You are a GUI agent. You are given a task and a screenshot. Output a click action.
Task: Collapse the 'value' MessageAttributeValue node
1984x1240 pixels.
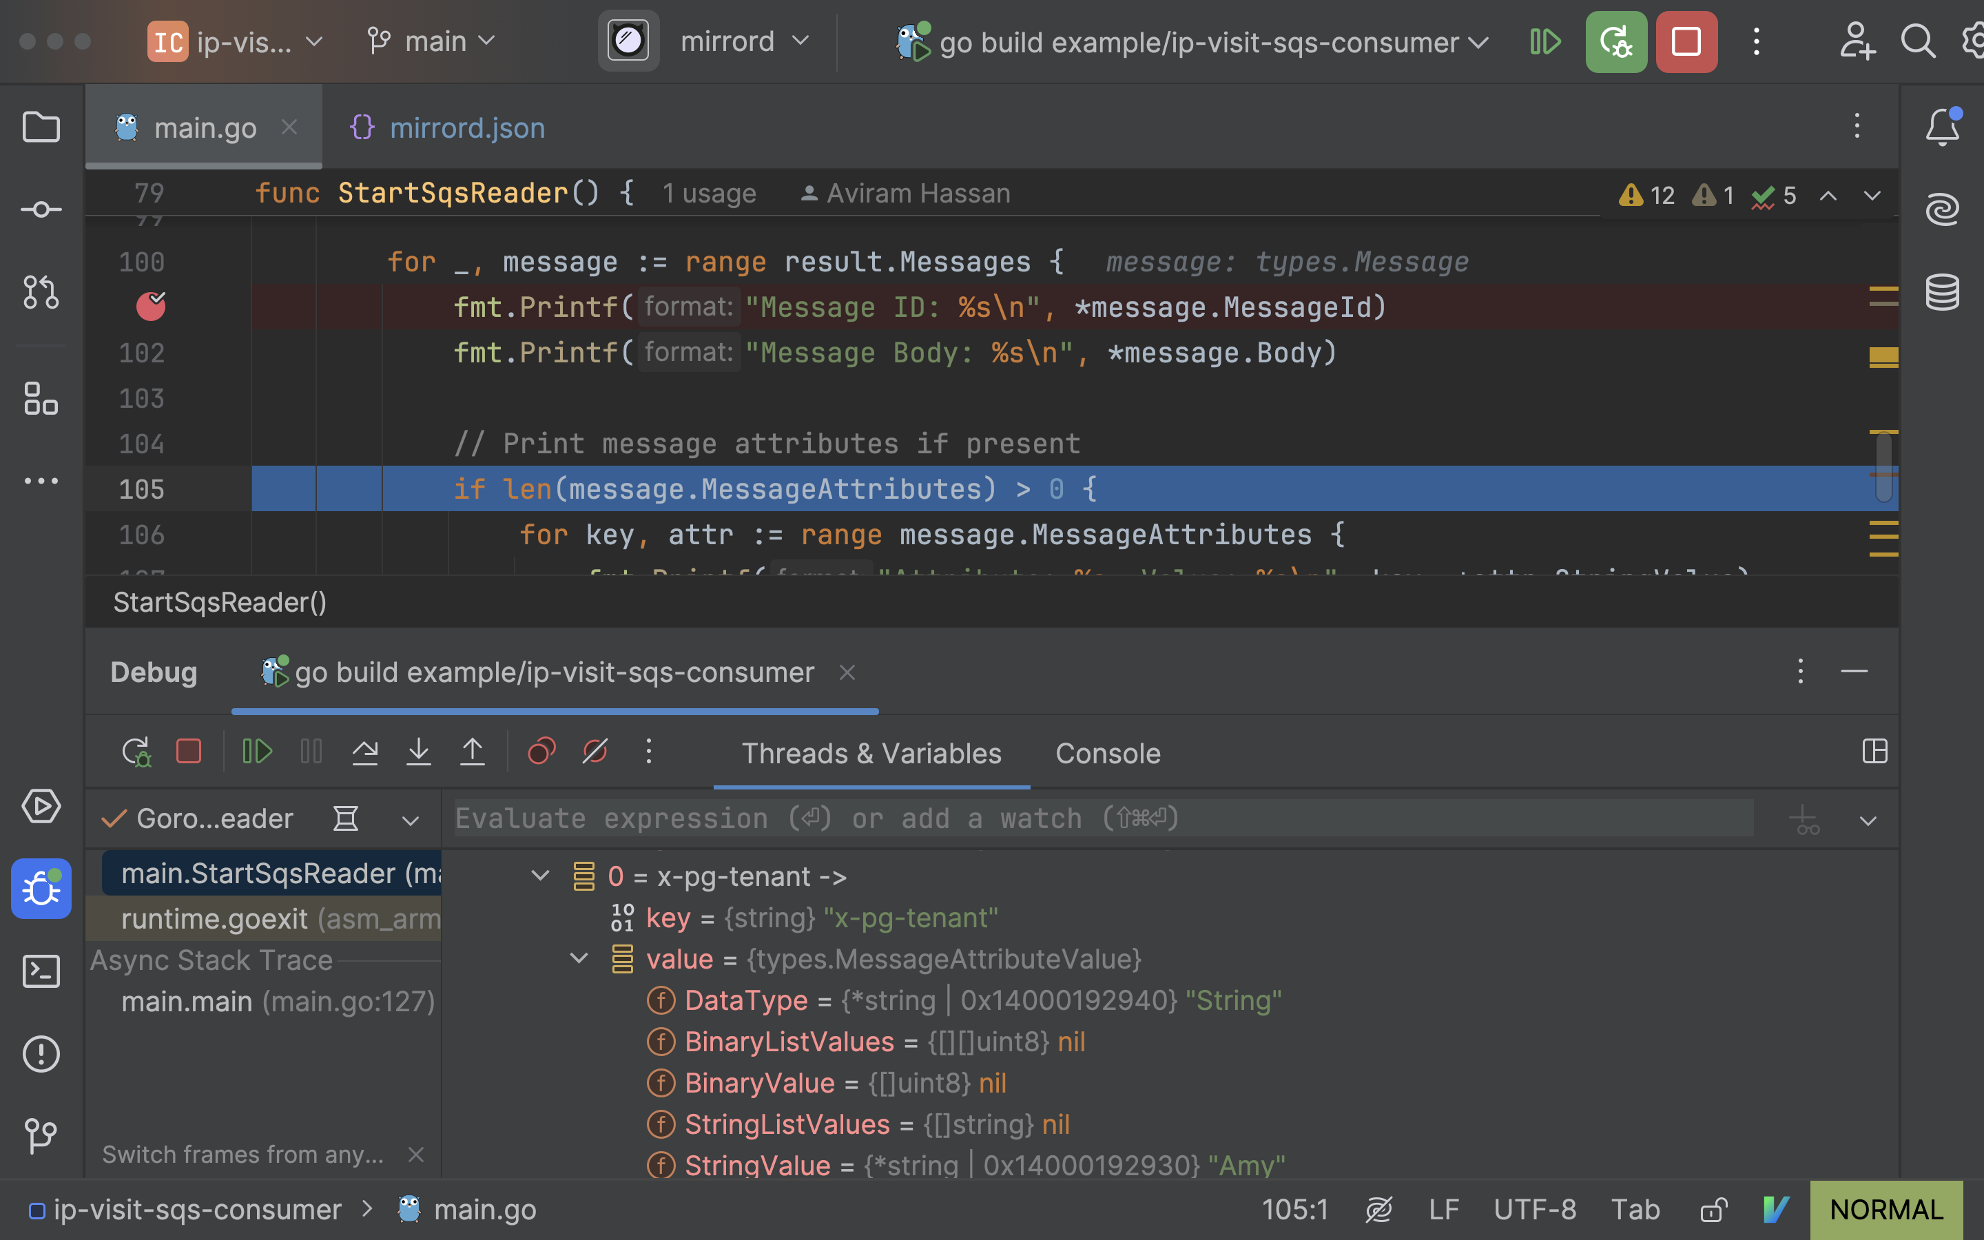(579, 958)
